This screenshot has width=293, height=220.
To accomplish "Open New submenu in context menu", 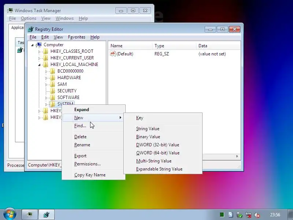I will (93, 118).
